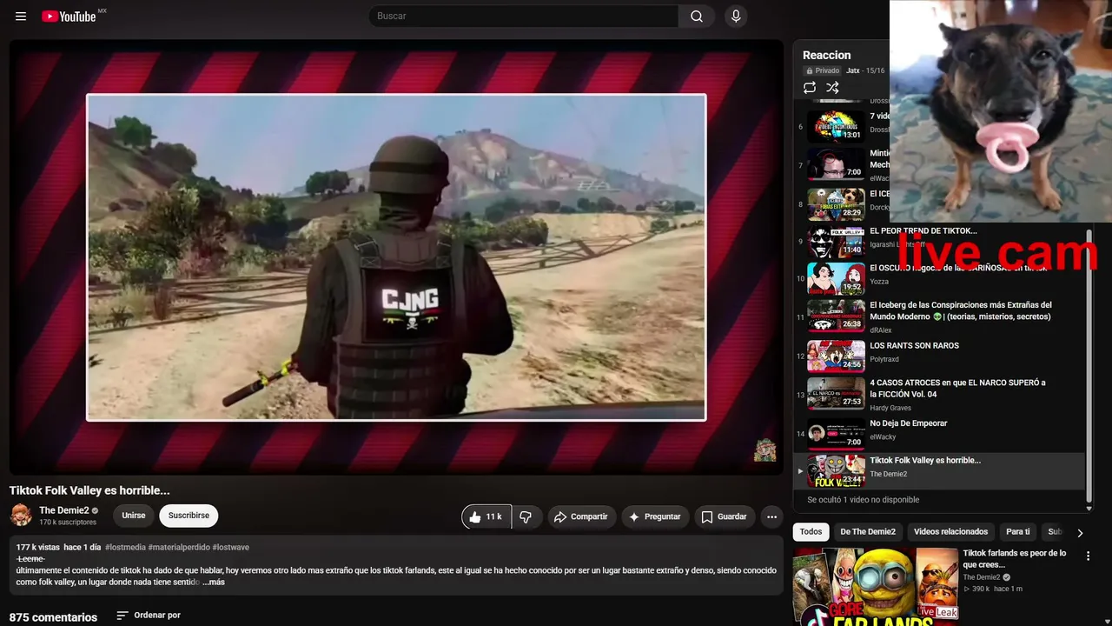Toggle shuffle for the Reaccion playlist

[x=832, y=88]
